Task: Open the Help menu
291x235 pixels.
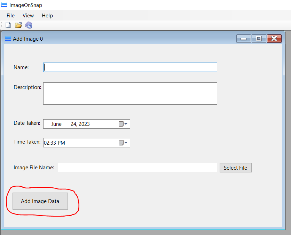Action: pyautogui.click(x=47, y=16)
